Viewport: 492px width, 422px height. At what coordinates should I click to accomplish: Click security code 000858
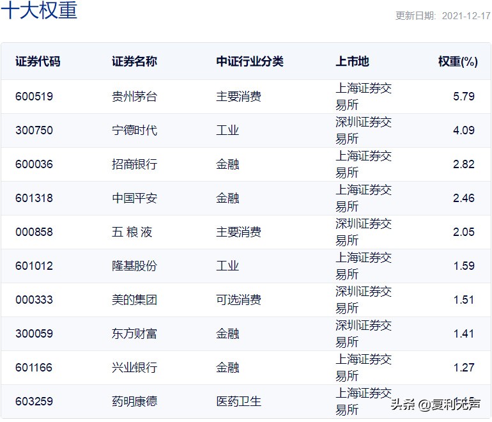click(35, 232)
